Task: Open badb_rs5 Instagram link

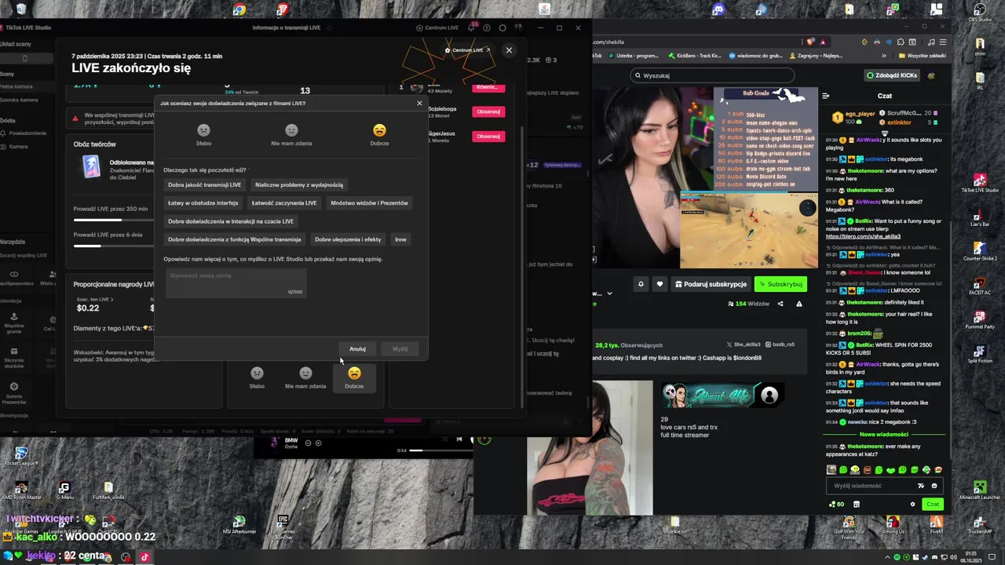Action: [x=780, y=344]
